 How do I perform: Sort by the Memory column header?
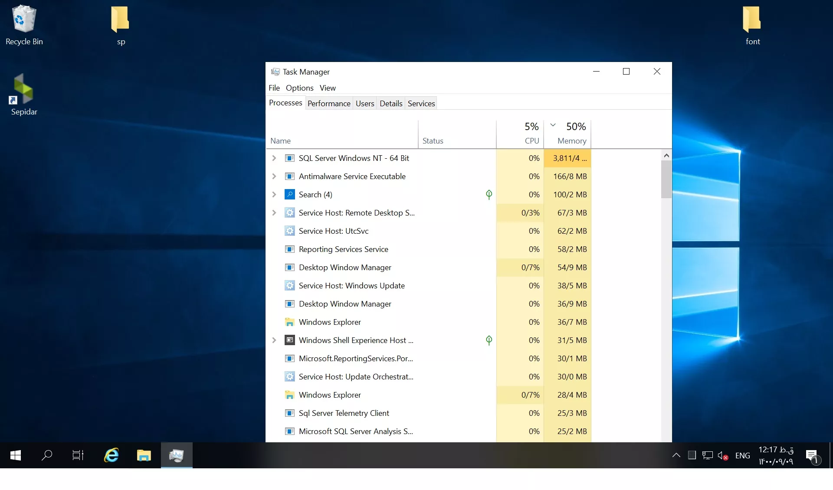pos(567,134)
